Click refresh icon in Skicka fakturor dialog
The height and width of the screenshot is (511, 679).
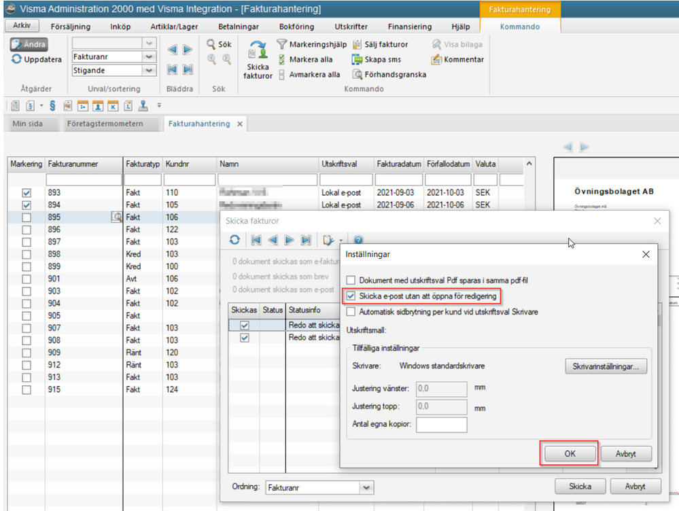234,240
